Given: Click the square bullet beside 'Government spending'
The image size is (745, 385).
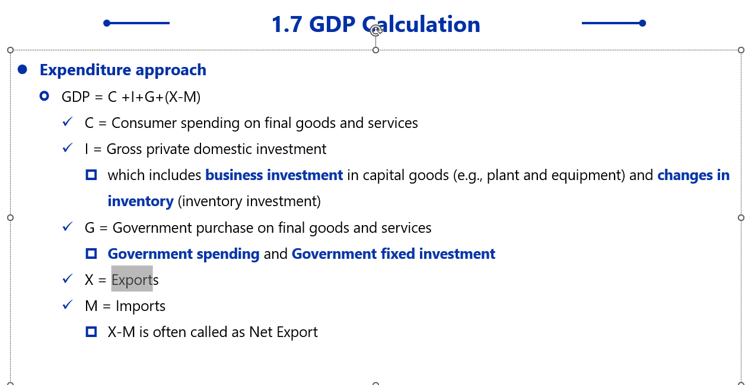Looking at the screenshot, I should click(x=91, y=254).
